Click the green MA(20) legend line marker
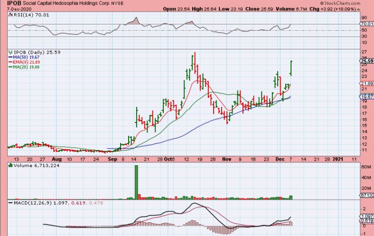This screenshot has width=374, height=236. [x=10, y=67]
